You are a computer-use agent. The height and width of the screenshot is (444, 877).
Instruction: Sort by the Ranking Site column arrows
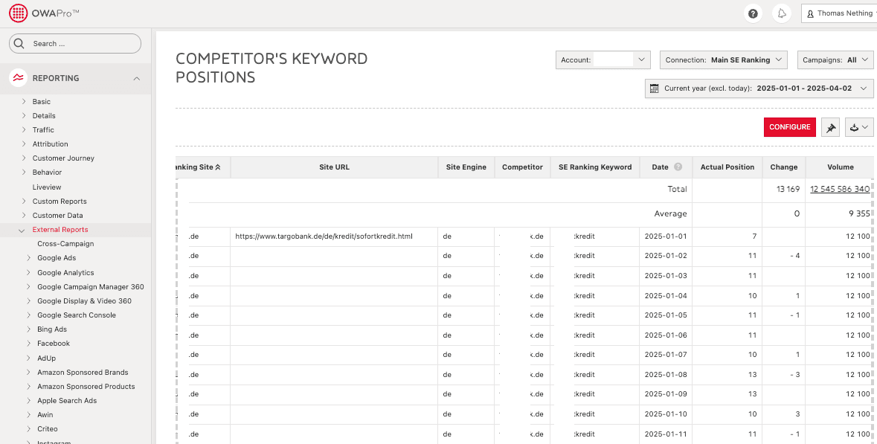pyautogui.click(x=218, y=167)
